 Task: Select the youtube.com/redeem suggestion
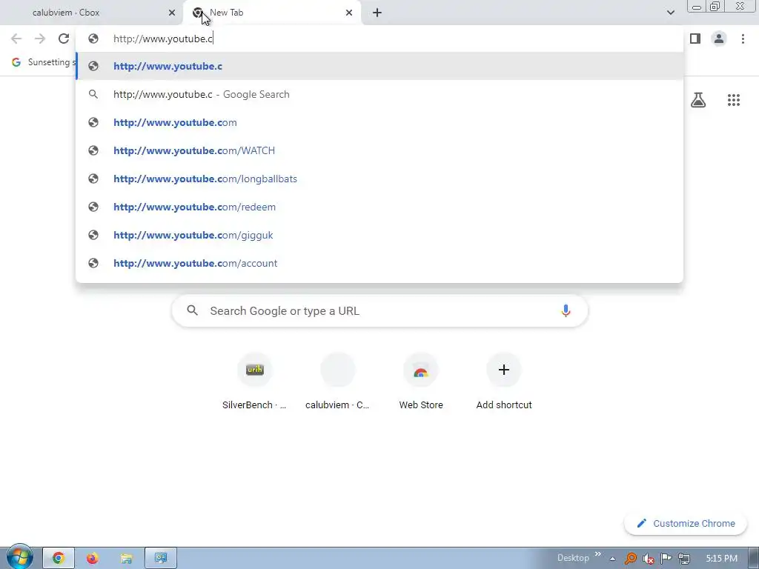[379, 207]
